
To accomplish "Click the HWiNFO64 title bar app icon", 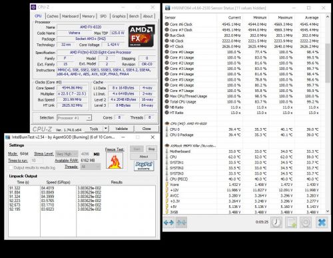I will pyautogui.click(x=167, y=8).
